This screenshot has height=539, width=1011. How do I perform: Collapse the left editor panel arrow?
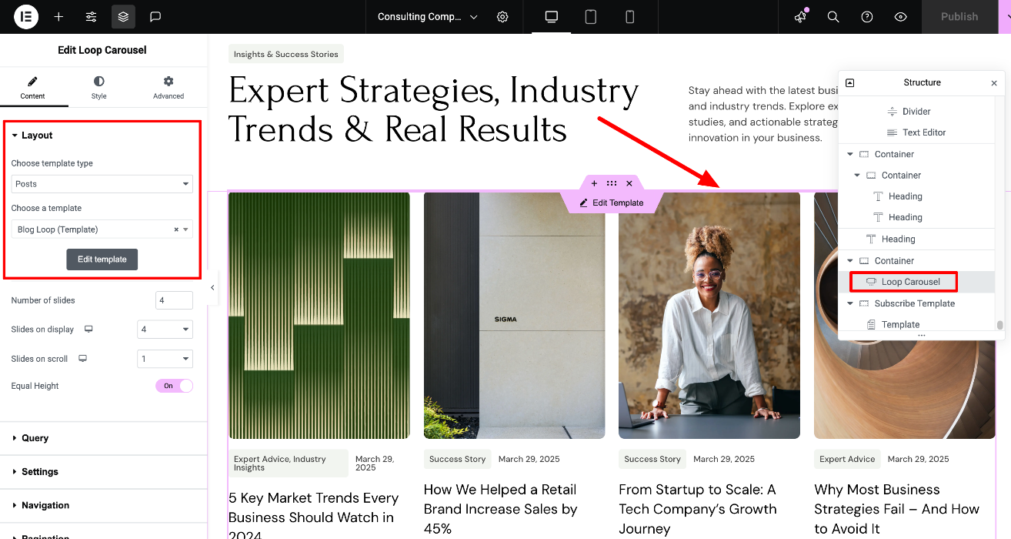click(212, 287)
